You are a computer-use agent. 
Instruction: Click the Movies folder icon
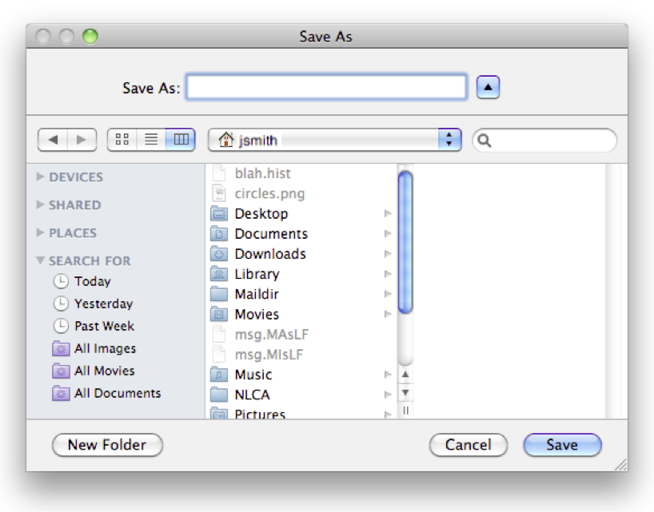pyautogui.click(x=219, y=314)
